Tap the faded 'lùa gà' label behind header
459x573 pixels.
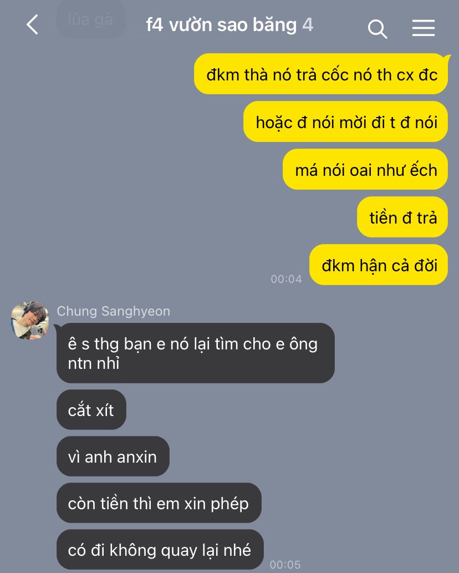pyautogui.click(x=90, y=19)
